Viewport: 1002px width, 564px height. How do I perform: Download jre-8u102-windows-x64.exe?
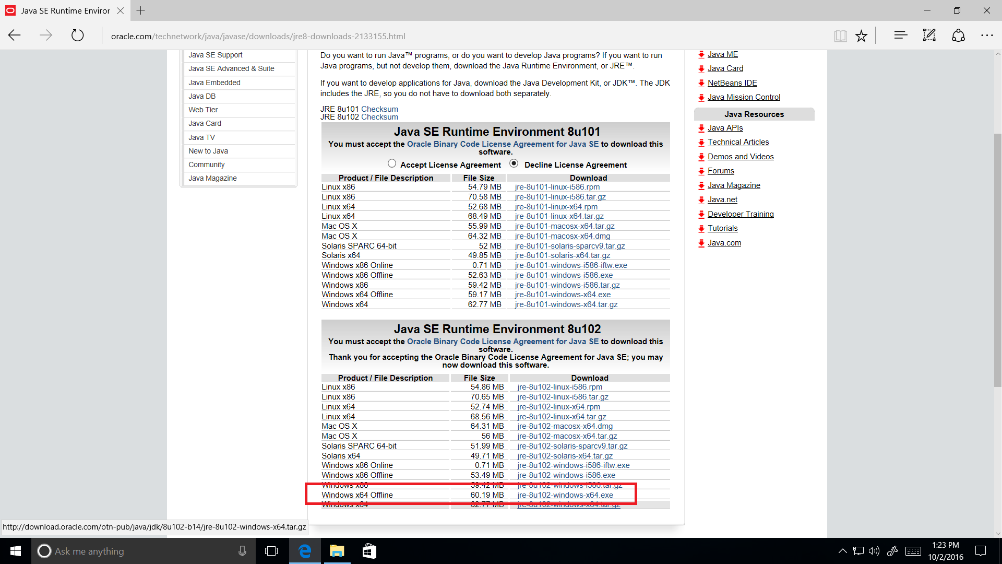(565, 495)
